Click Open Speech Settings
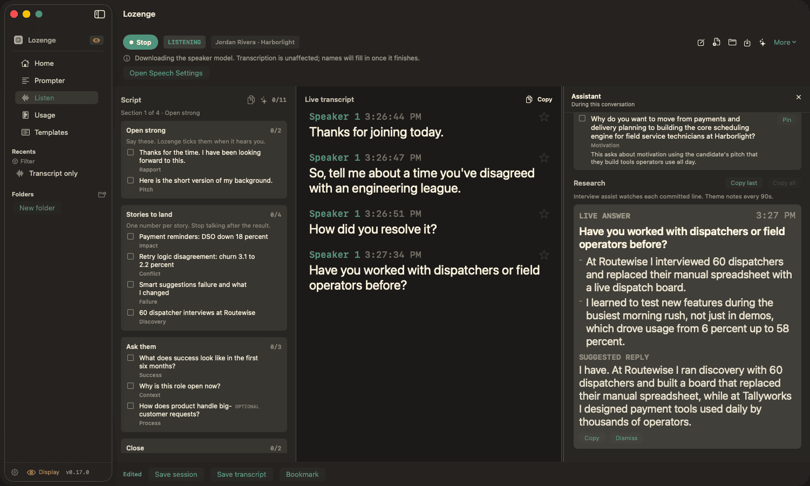This screenshot has width=810, height=486. point(166,73)
